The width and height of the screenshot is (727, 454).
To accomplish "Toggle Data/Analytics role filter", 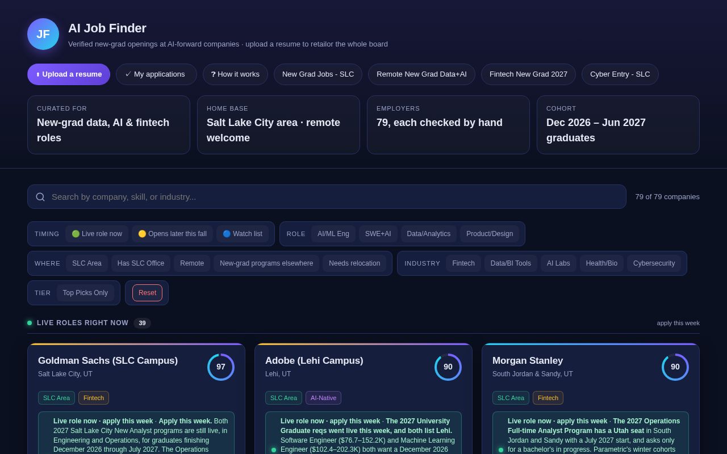I will click(x=429, y=234).
